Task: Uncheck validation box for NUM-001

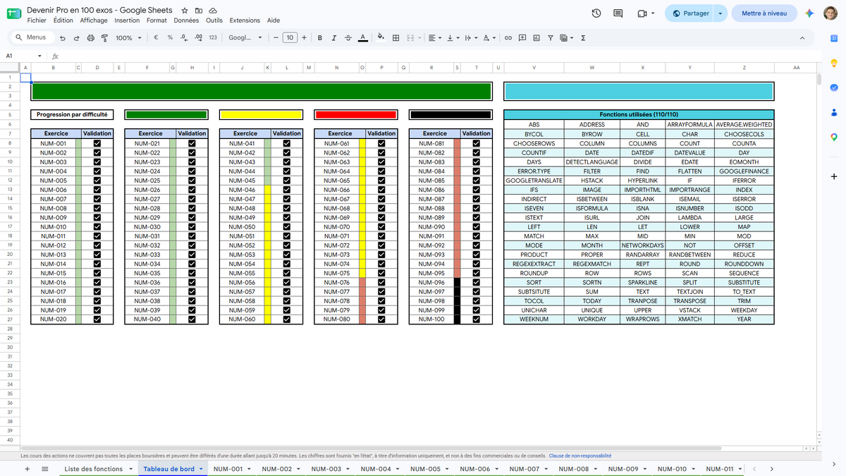Action: [x=97, y=143]
